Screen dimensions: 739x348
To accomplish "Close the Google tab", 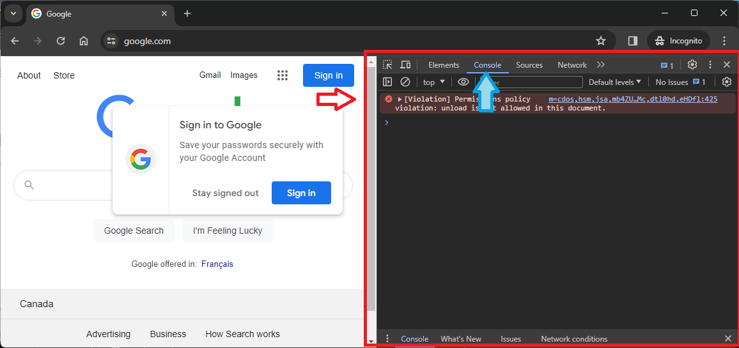I will pos(164,13).
